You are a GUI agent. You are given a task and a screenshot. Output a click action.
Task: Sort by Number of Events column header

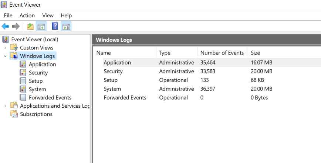tap(222, 53)
